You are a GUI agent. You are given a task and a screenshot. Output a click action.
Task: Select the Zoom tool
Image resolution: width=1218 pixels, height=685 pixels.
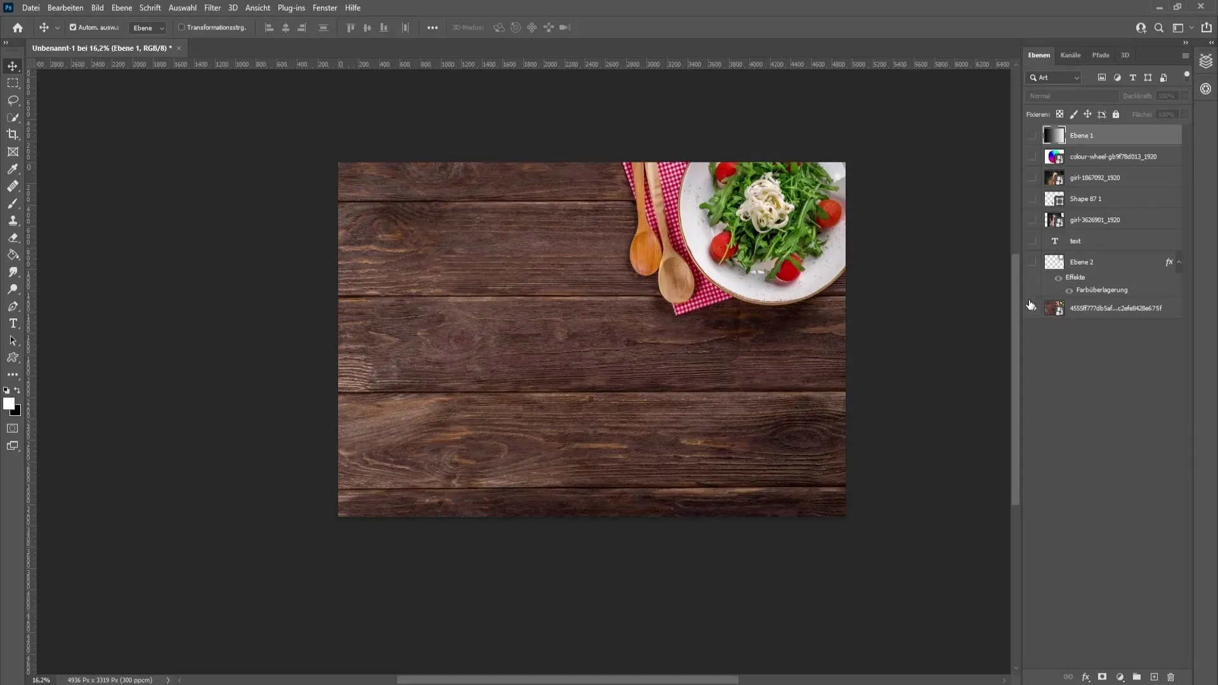(x=13, y=289)
